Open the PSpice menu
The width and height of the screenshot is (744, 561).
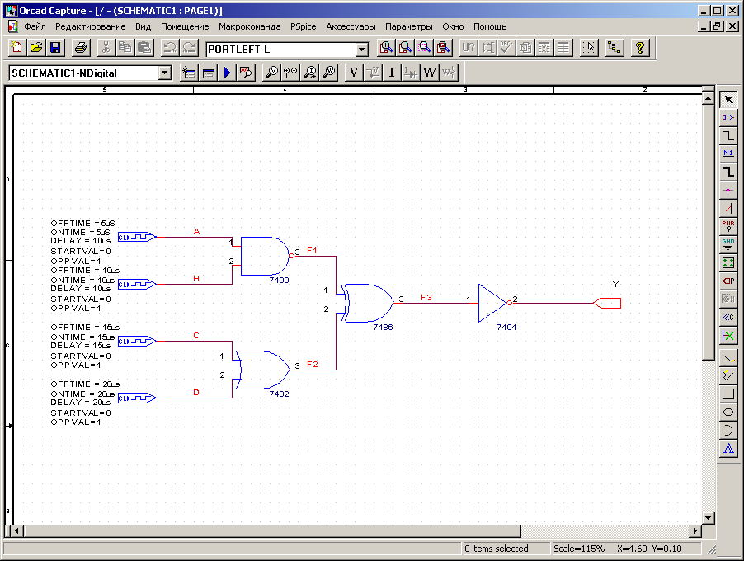pos(304,26)
